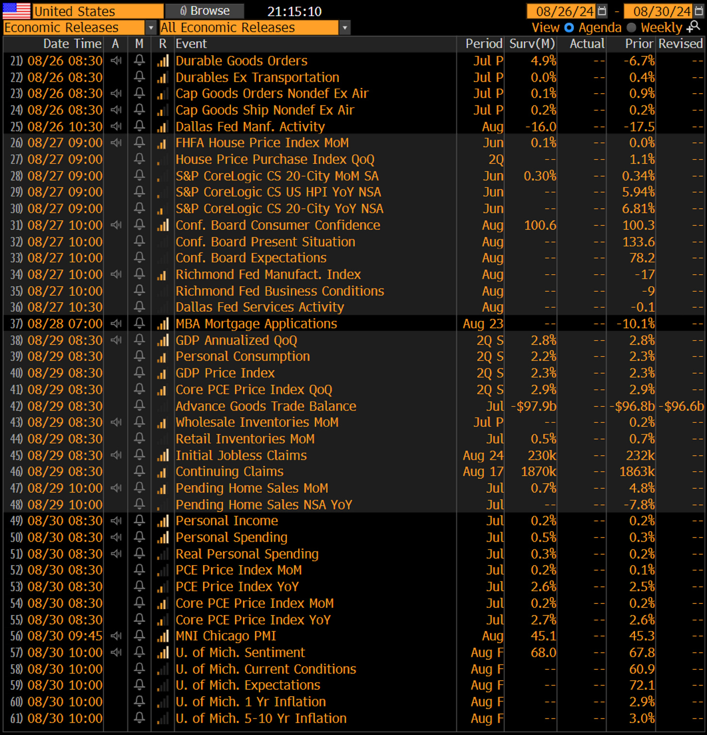Click speaker icon for Pending Home Sales MoM
The width and height of the screenshot is (707, 735).
[116, 488]
